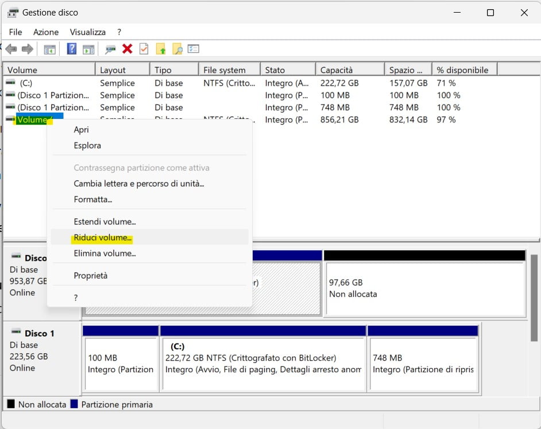
Task: Select 'Riduci volume...' from context menu
Action: click(103, 237)
